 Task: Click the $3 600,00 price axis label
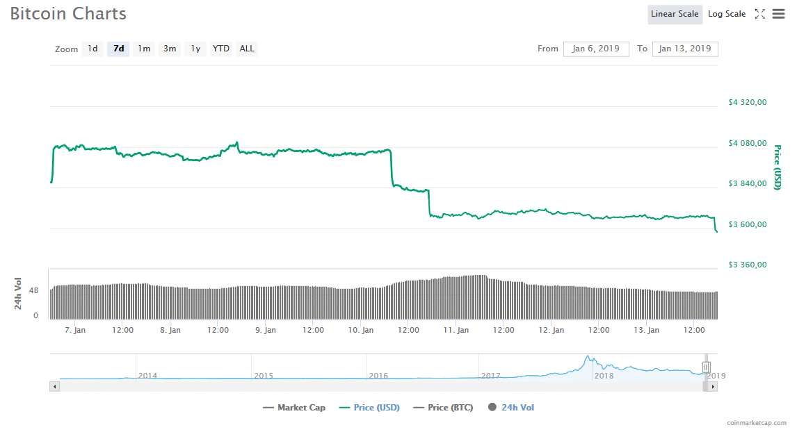pyautogui.click(x=747, y=224)
